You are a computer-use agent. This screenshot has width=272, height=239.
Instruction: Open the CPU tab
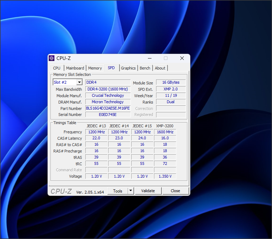tap(57, 68)
